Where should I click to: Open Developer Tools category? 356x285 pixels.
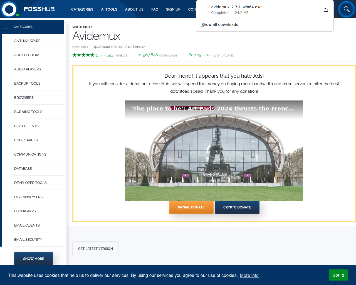click(30, 183)
